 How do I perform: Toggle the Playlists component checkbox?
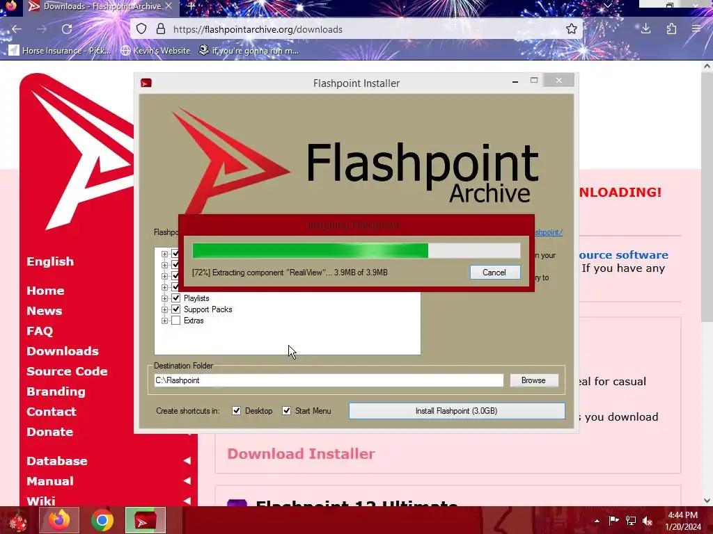[176, 298]
